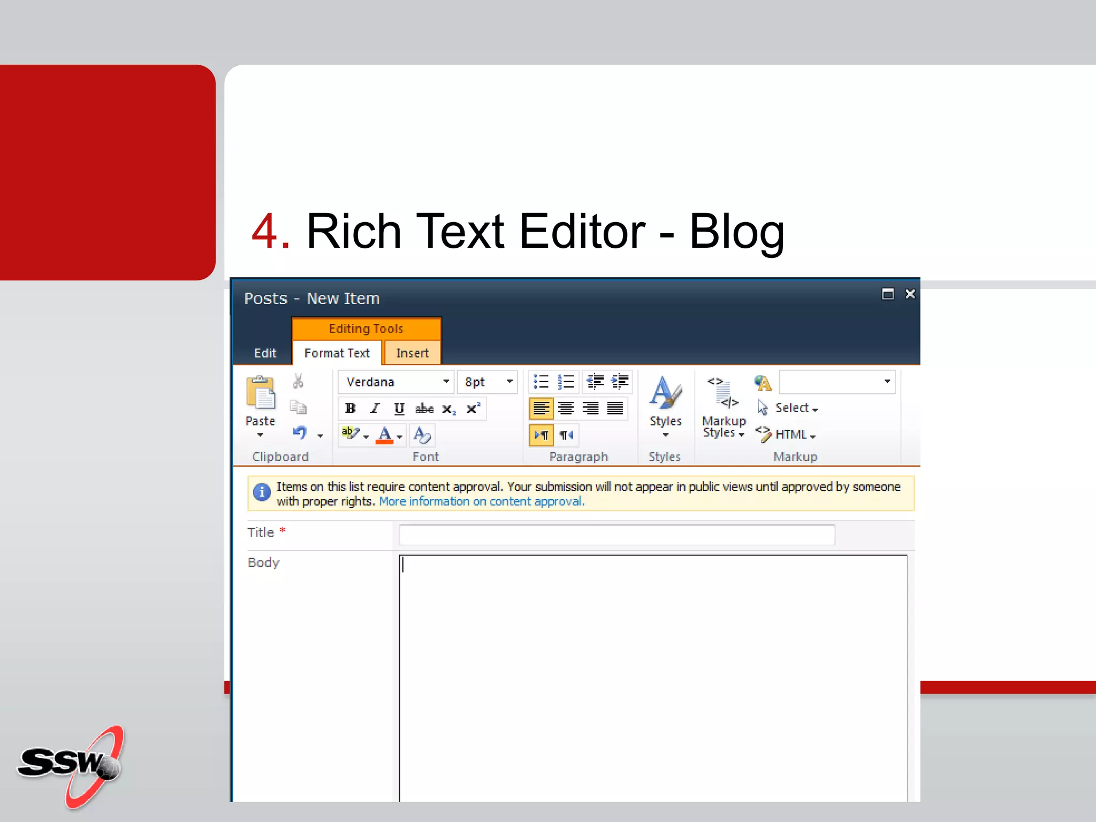Click the content approval info icon

261,492
